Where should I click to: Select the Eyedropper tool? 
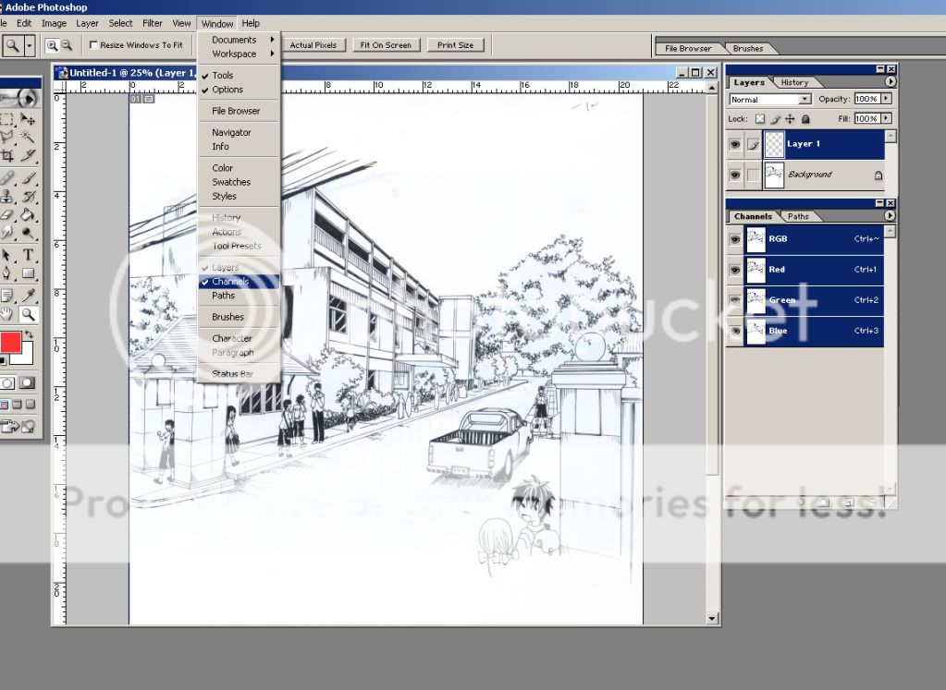(28, 296)
